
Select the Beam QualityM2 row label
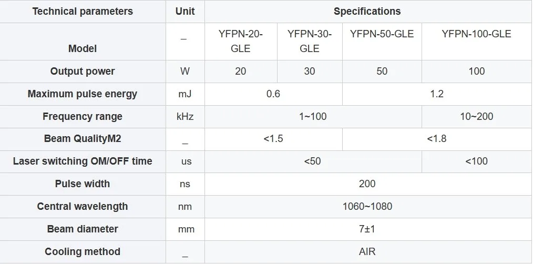83,139
